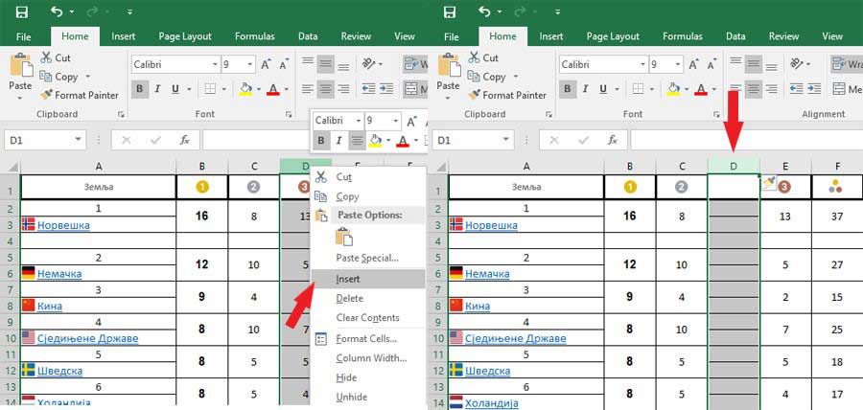Click Paste Special in the context menu

[367, 258]
